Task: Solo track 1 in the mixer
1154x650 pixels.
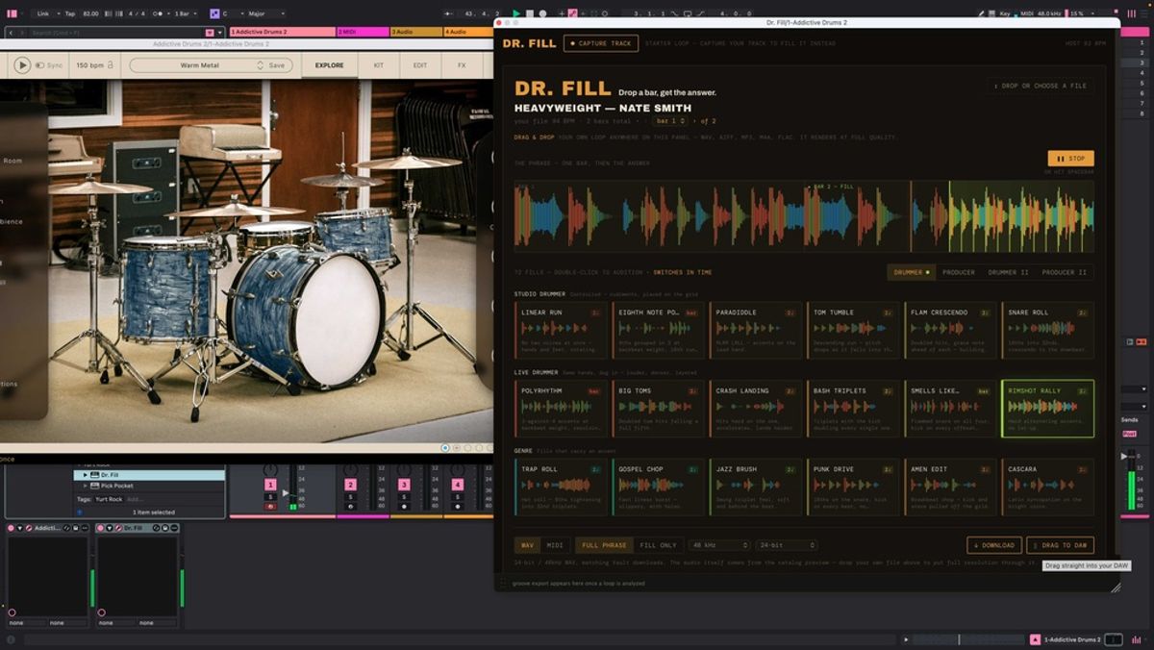Action: coord(270,497)
